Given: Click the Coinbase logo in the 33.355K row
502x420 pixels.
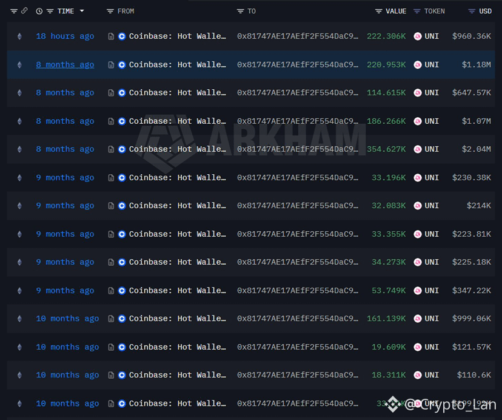Looking at the screenshot, I should click(x=122, y=234).
